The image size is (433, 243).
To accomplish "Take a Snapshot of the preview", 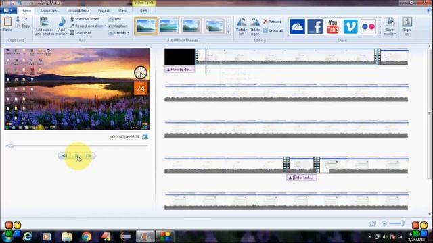I will point(81,33).
